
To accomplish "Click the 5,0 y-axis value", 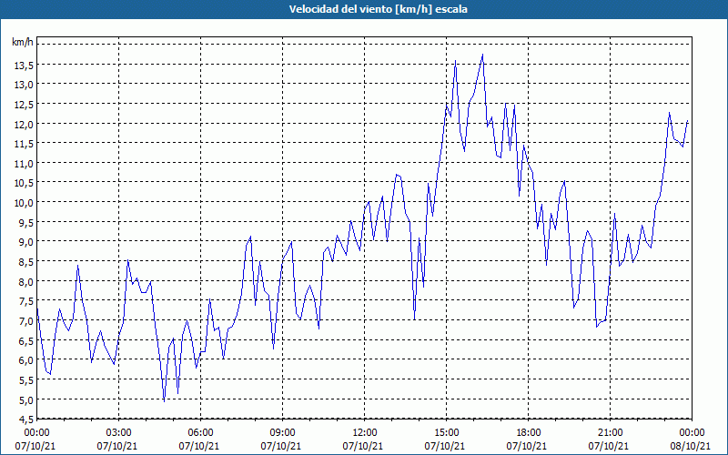I will tap(25, 400).
